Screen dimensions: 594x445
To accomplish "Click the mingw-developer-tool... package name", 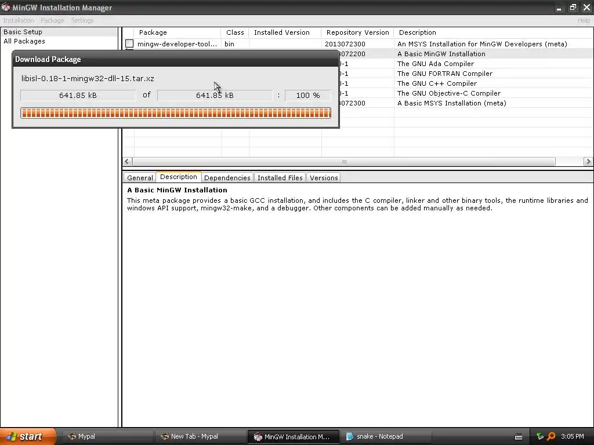I will (178, 44).
